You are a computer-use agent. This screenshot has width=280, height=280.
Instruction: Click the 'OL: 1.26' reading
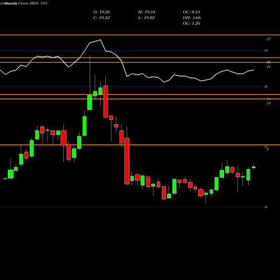pyautogui.click(x=192, y=24)
